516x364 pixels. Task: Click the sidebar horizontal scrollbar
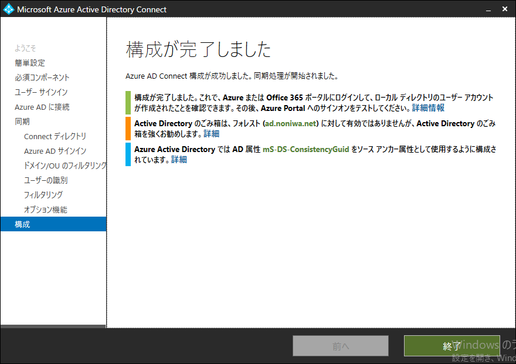(53, 326)
